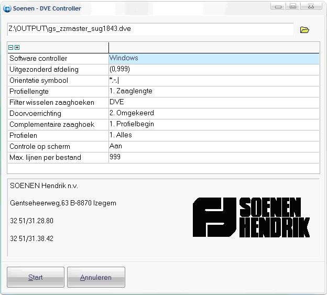Select the Orientatie symbool label
Screen dimensions: 327x295
pyautogui.click(x=39, y=81)
